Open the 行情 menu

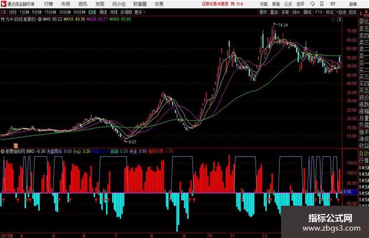pos(48,4)
